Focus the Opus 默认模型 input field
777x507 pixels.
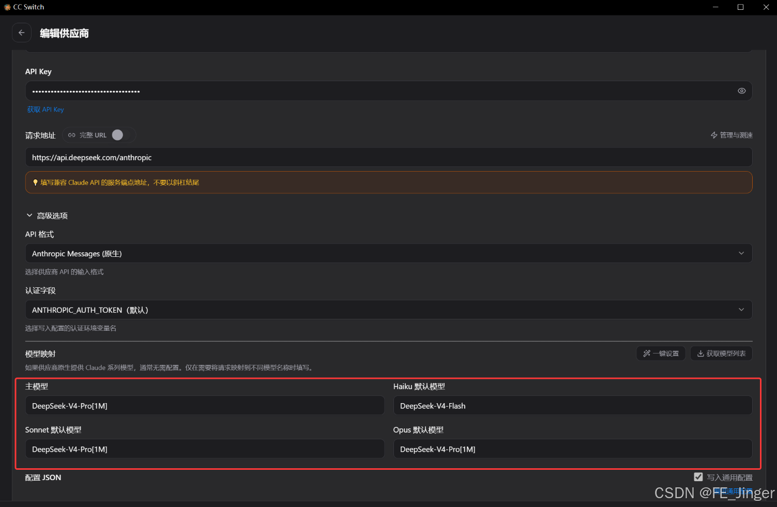[x=573, y=449]
